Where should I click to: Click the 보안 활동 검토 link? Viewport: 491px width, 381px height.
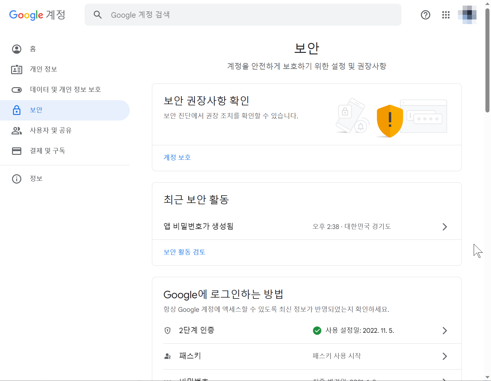point(184,252)
